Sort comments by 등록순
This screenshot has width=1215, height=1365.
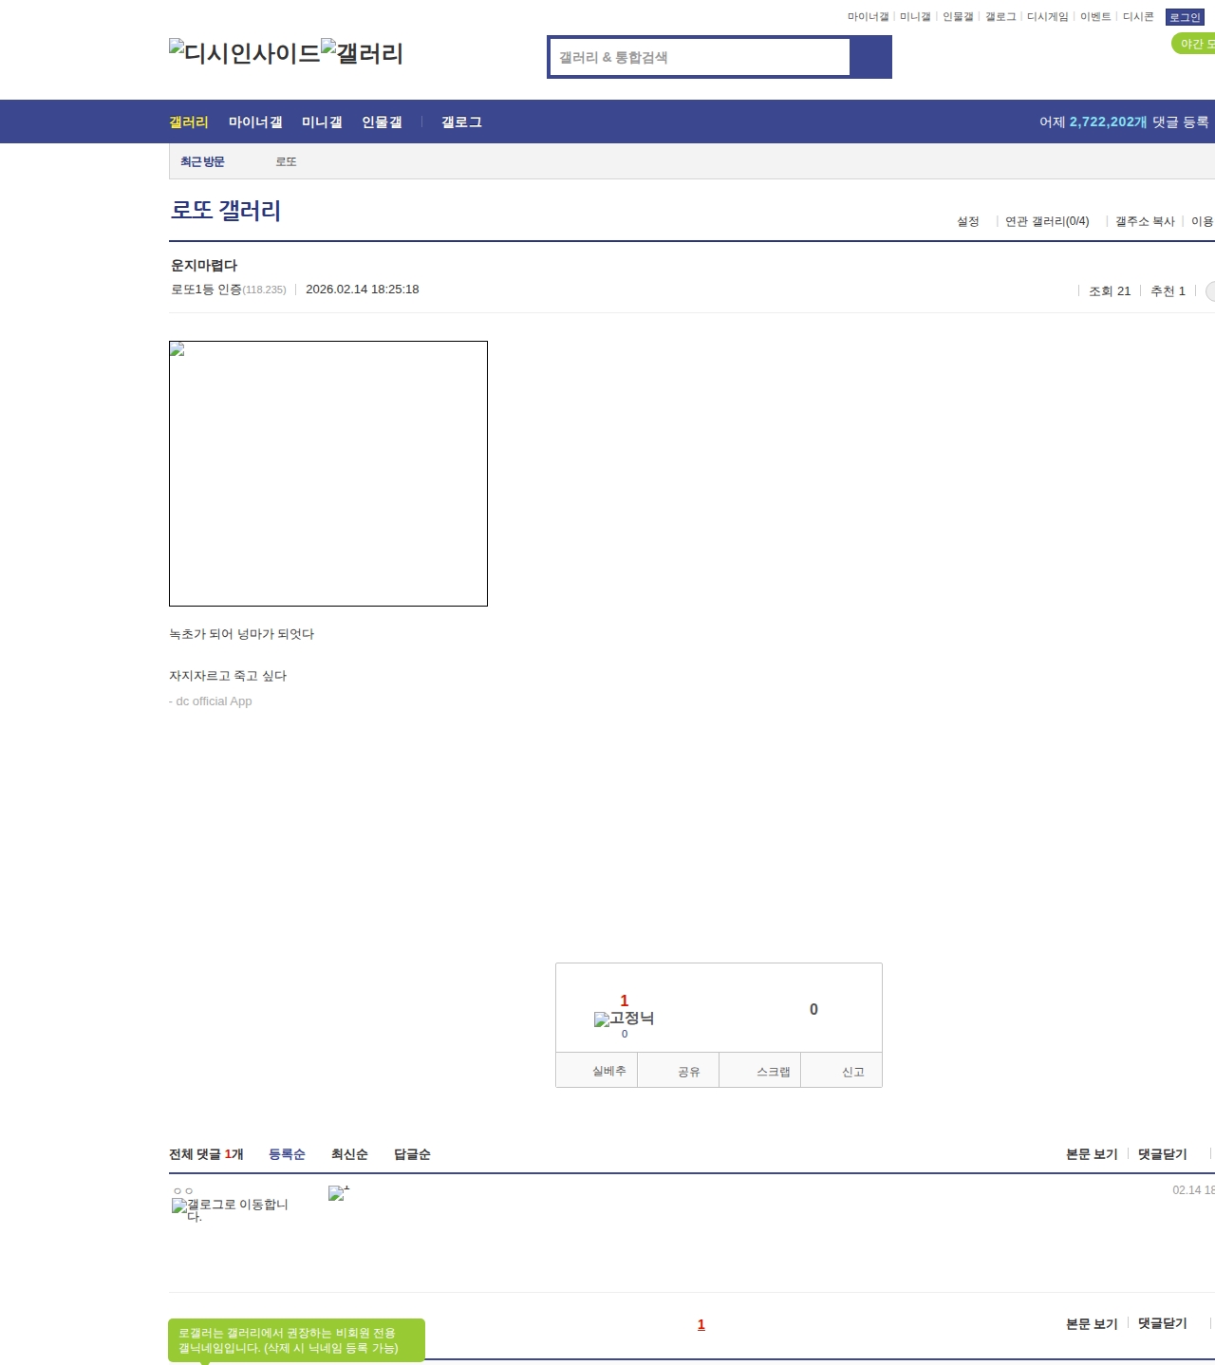point(287,1154)
